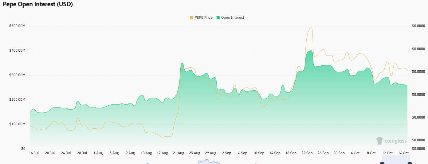Click the 2 Sep date label
Screen dimensions: 428x164
tap(226, 153)
